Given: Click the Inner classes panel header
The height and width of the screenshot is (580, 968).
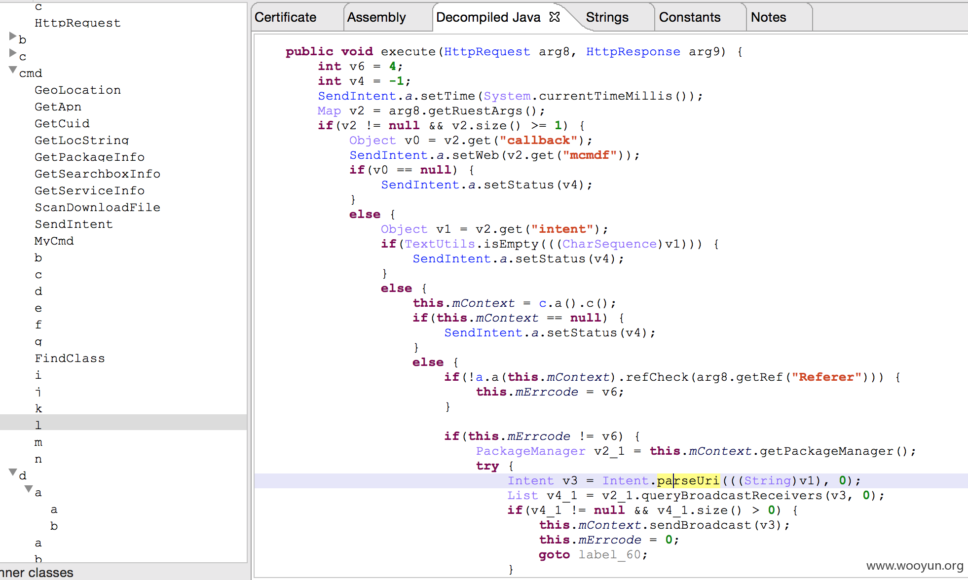Looking at the screenshot, I should tap(37, 573).
